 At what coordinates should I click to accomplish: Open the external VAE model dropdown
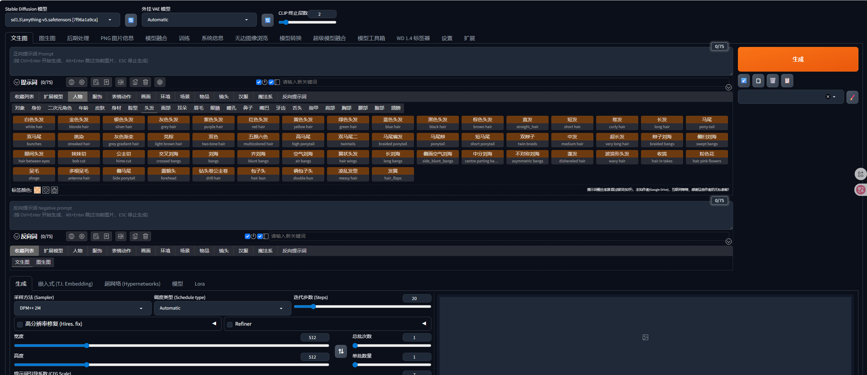click(x=199, y=20)
